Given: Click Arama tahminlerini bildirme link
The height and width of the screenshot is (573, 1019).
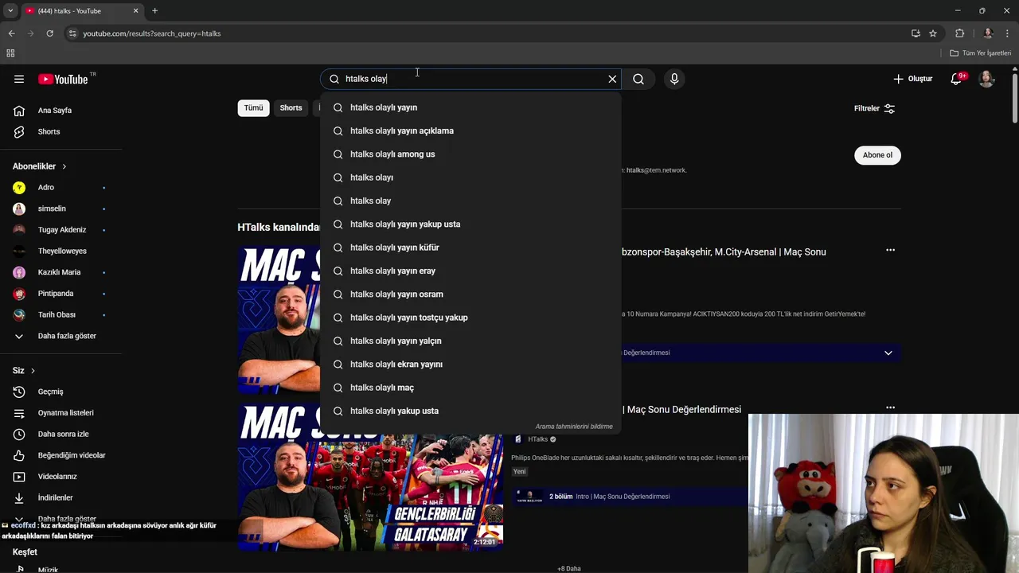Looking at the screenshot, I should 574,427.
